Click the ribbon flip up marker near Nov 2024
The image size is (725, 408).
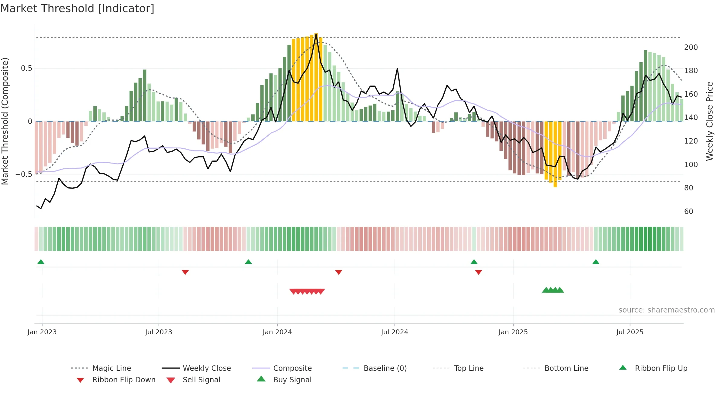coord(474,262)
